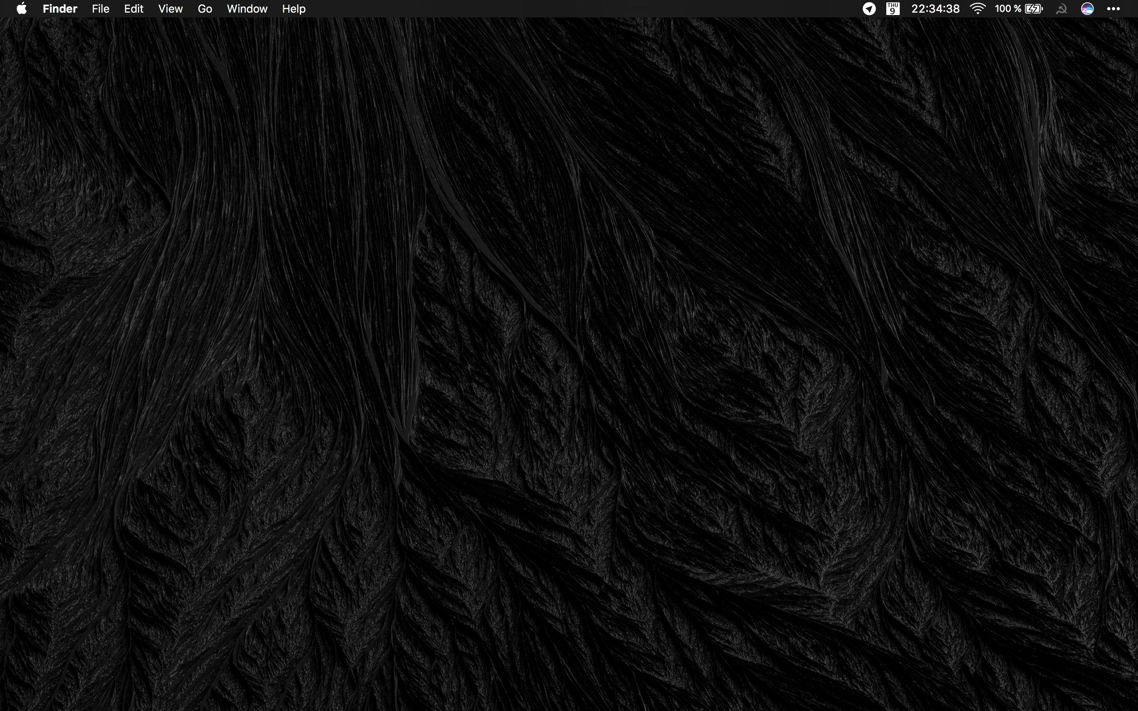Click empty menu bar space right of Help
Viewport: 1138px width, 711px height.
tap(564, 8)
